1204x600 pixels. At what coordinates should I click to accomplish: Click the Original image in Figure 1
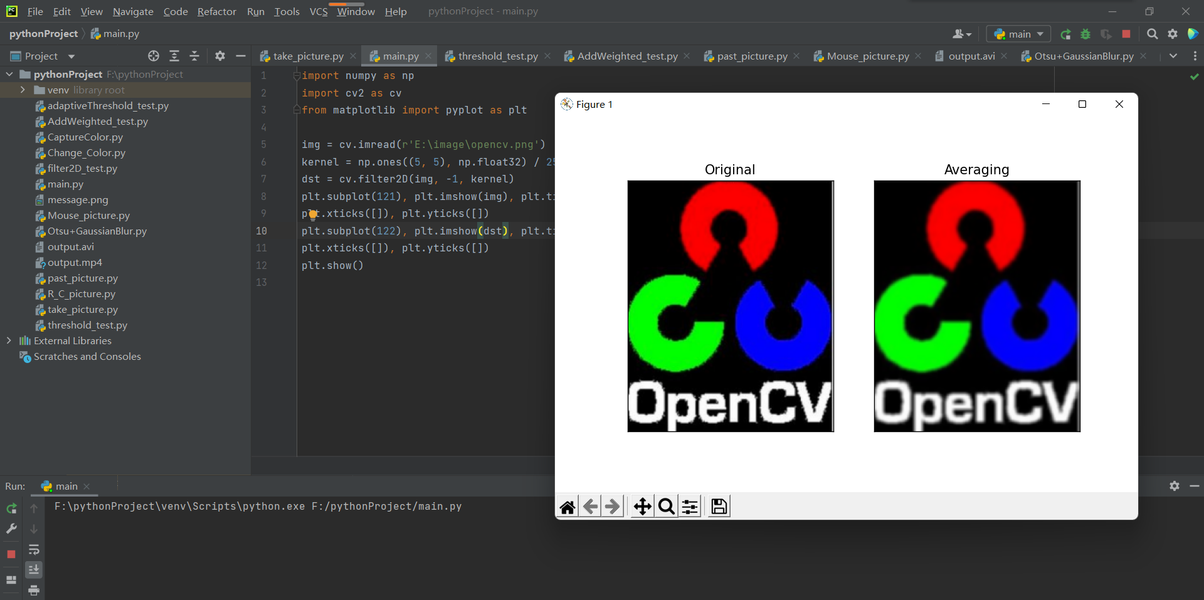click(x=731, y=306)
